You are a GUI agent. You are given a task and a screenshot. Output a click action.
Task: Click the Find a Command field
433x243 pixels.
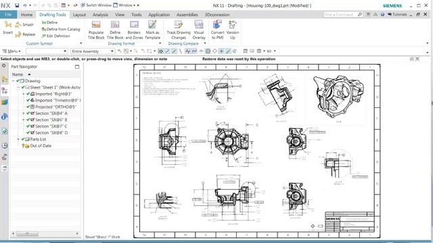pos(343,14)
